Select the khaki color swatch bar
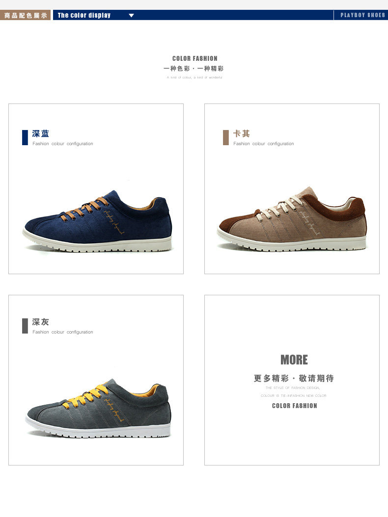388x517 pixels. tap(226, 137)
